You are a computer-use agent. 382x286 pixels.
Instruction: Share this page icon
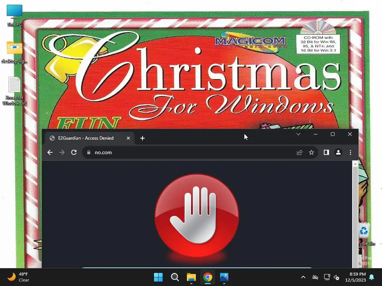pos(300,152)
